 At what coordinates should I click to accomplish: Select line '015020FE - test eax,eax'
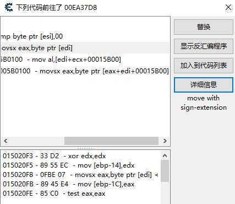54,194
